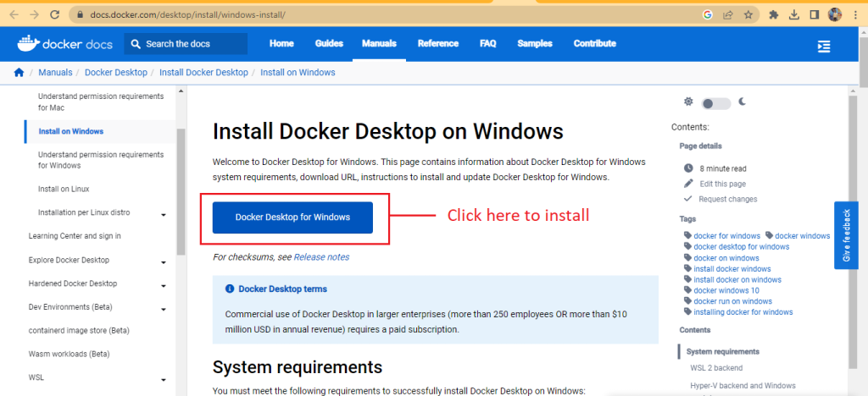Expand the Explore Docker Desktop sidebar item
Screen dimensions: 868x396
(163, 261)
